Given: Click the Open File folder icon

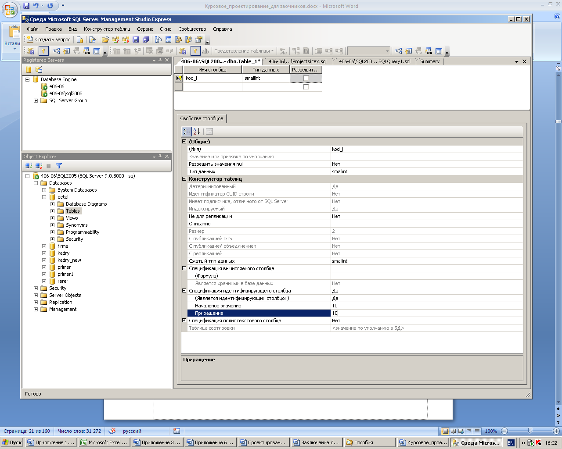Looking at the screenshot, I should (x=105, y=39).
